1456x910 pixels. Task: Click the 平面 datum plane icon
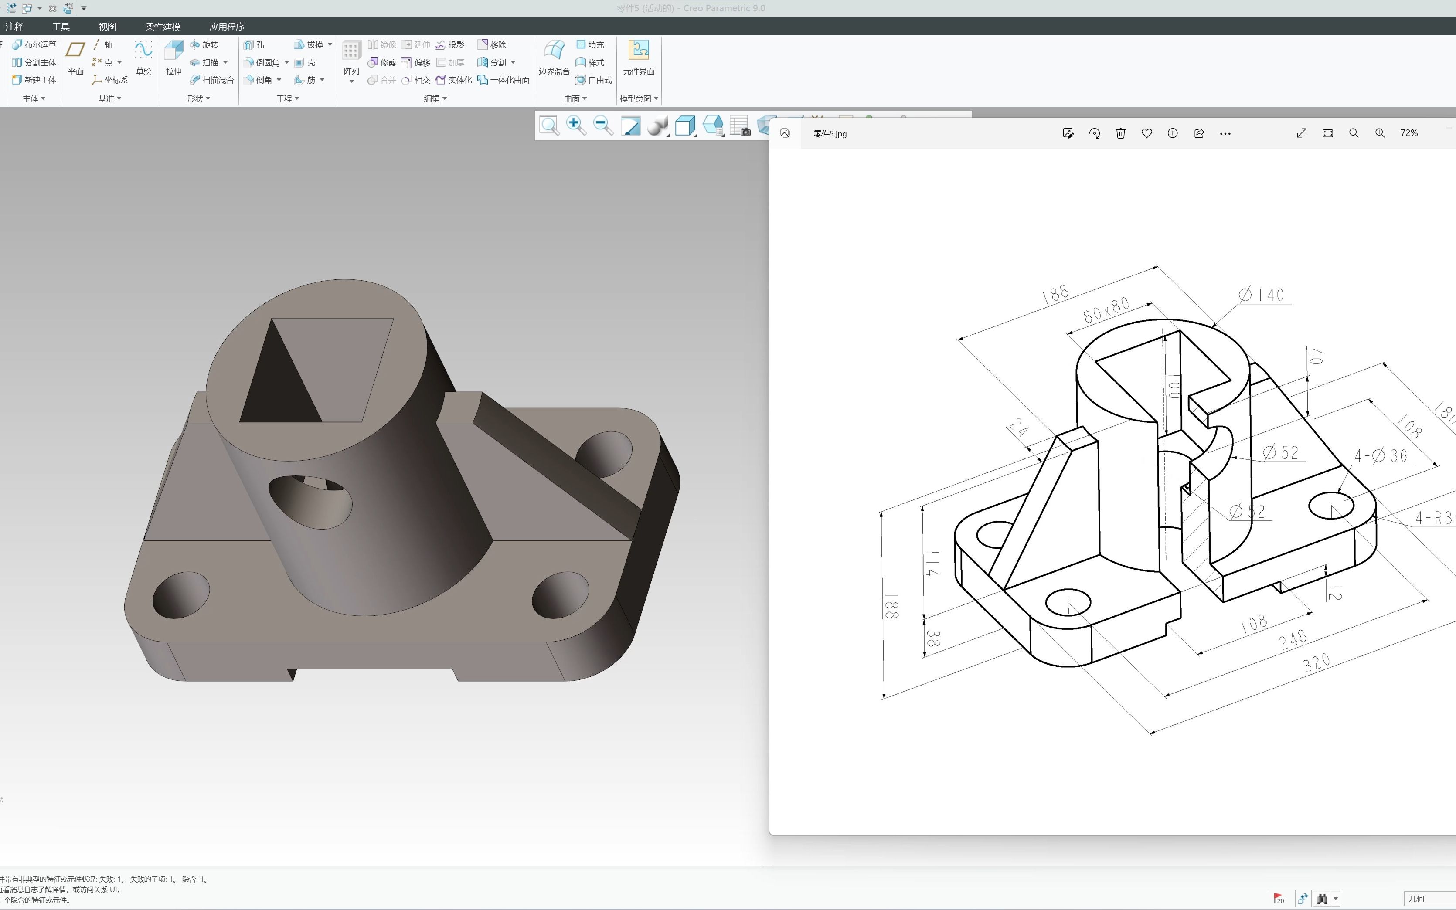click(x=76, y=57)
